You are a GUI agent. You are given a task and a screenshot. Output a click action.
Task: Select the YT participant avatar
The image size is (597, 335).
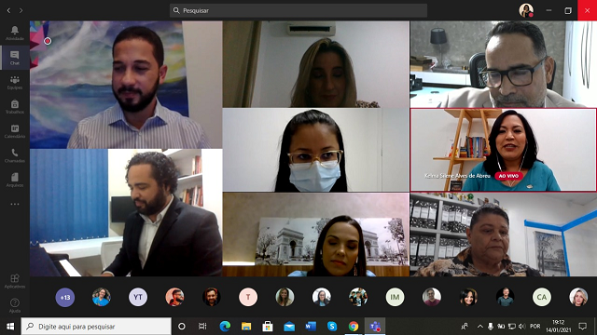[138, 297]
